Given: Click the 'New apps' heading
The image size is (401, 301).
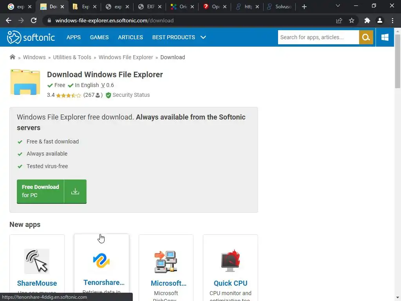Looking at the screenshot, I should 25,225.
